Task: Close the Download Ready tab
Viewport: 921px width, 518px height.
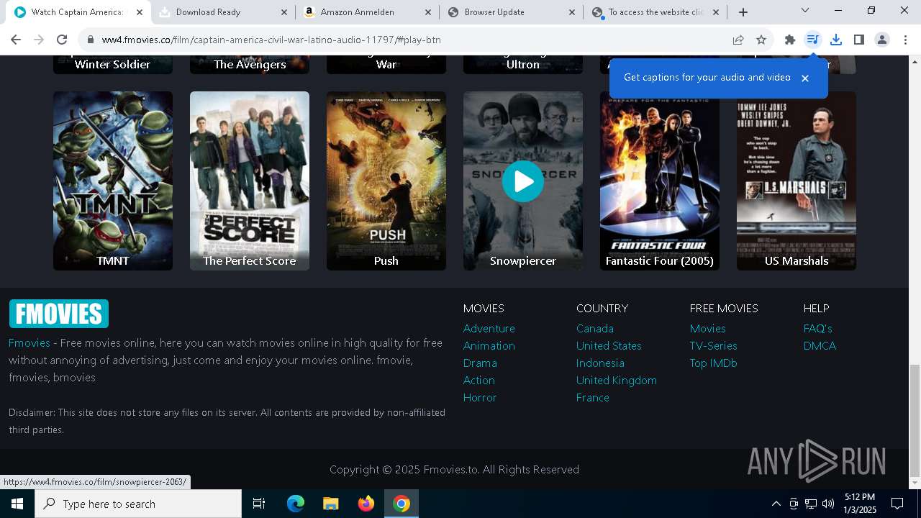Action: point(284,12)
